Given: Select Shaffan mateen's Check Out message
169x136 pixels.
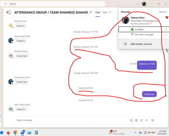Looking at the screenshot, I should coord(22,56).
